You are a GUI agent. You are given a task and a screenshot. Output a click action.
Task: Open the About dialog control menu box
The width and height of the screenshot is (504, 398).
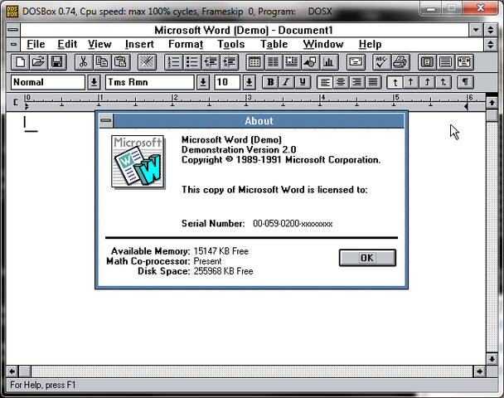click(106, 120)
